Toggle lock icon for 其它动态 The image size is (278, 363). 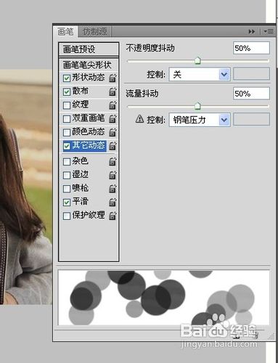pyautogui.click(x=113, y=146)
